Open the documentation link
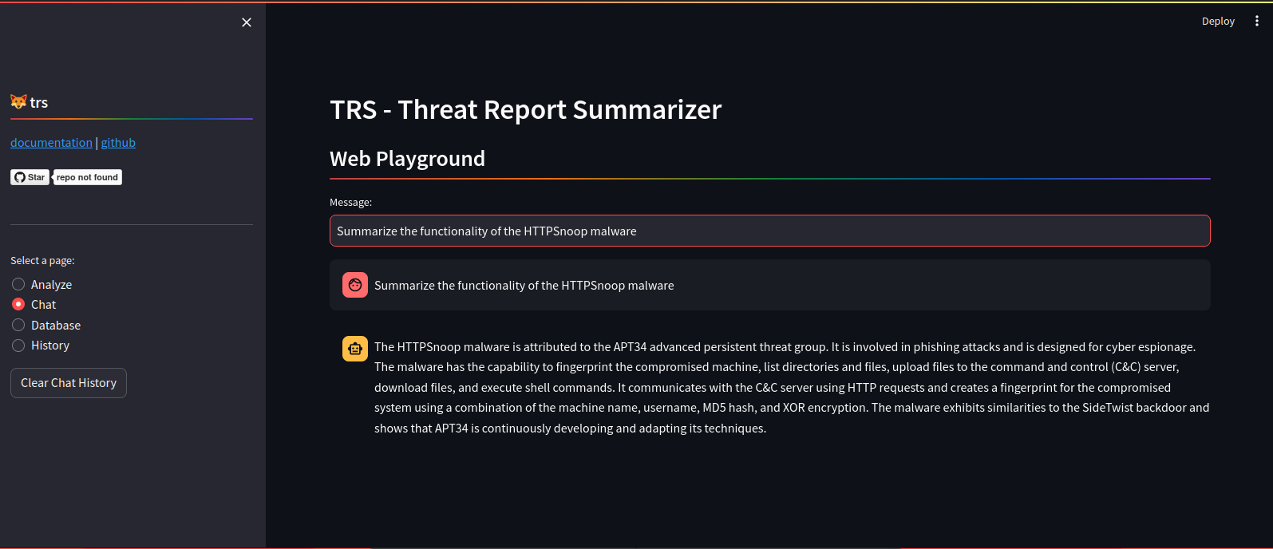This screenshot has width=1273, height=549. click(51, 143)
